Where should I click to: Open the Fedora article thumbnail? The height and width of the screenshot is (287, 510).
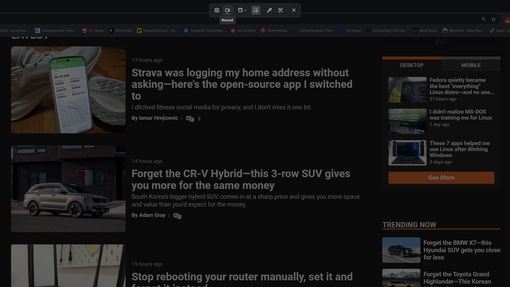click(407, 90)
